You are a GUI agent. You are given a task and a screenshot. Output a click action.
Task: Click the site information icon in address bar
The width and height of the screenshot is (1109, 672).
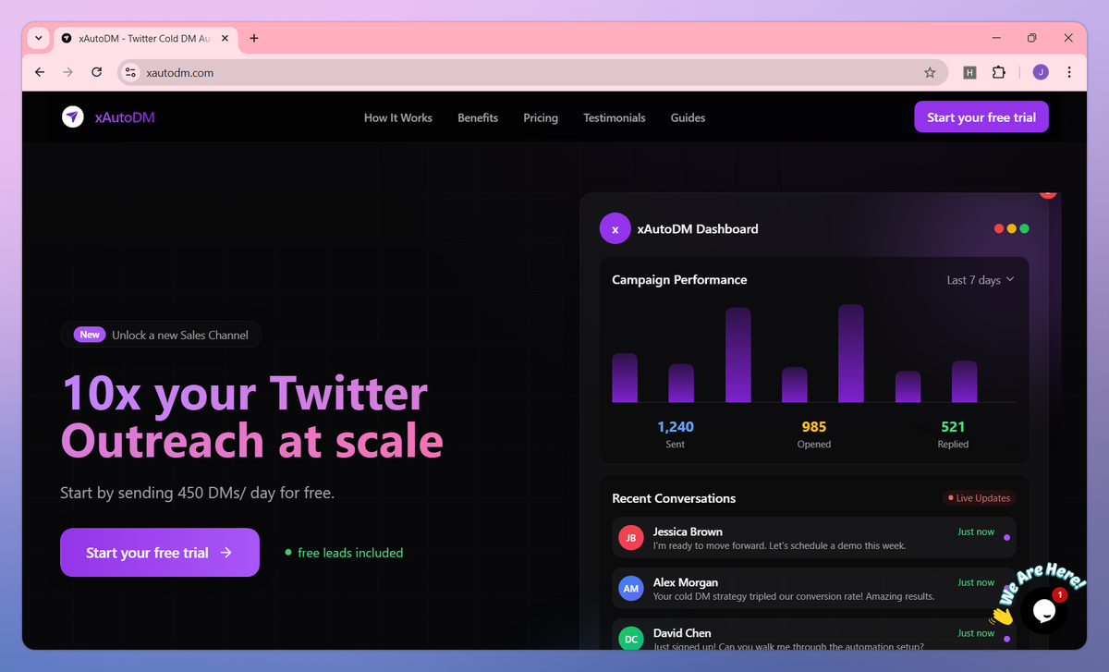tap(129, 71)
